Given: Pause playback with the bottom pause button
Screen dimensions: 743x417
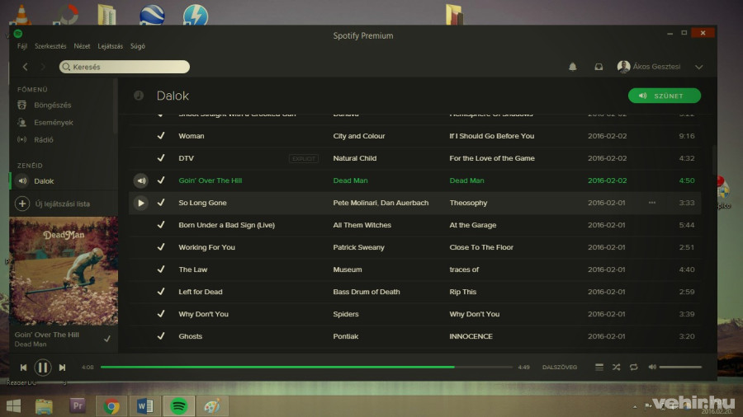Looking at the screenshot, I should pyautogui.click(x=43, y=368).
